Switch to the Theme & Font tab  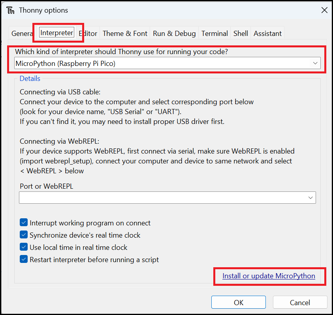pos(125,33)
